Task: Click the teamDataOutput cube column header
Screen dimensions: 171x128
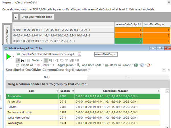Action: click(157, 24)
